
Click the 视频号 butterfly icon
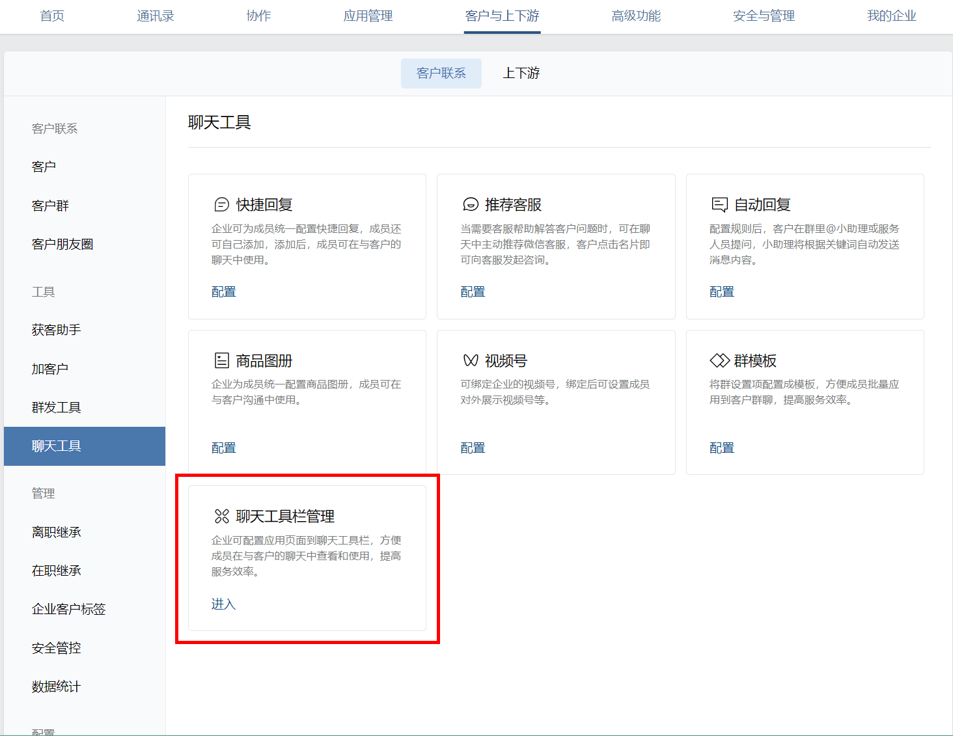point(471,360)
